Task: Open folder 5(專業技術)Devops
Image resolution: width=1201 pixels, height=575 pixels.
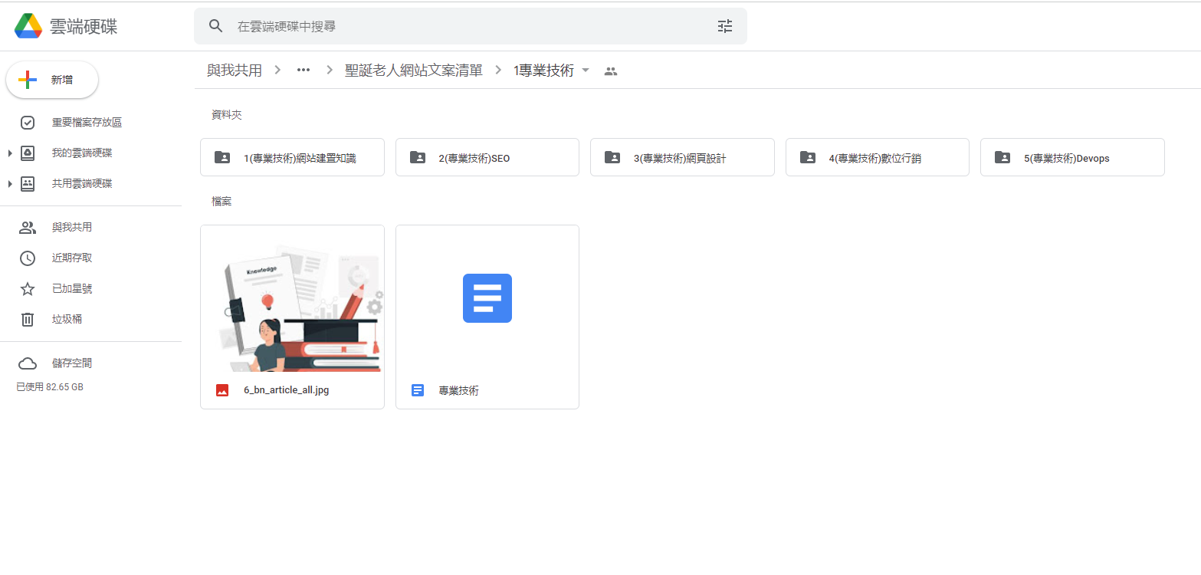Action: click(1072, 158)
